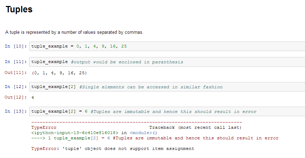Viewport: 305px width, 158px height.
Task: Select the Out[12] output prompt
Action: (16, 97)
